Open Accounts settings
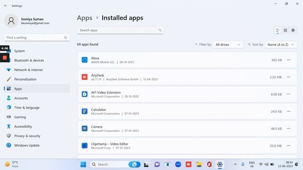This screenshot has width=303, height=170. 37,98
